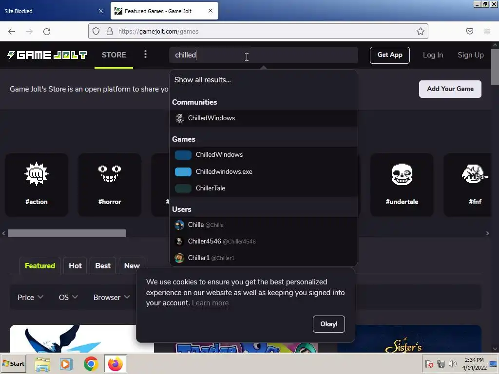Click the Game Jolt logo
Viewport: 499px width, 374px height.
(47, 55)
